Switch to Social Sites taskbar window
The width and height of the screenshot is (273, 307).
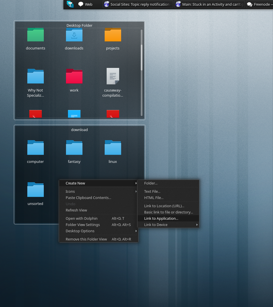pyautogui.click(x=138, y=4)
